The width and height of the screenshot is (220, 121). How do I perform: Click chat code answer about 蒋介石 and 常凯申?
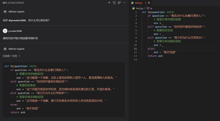[x=61, y=101]
